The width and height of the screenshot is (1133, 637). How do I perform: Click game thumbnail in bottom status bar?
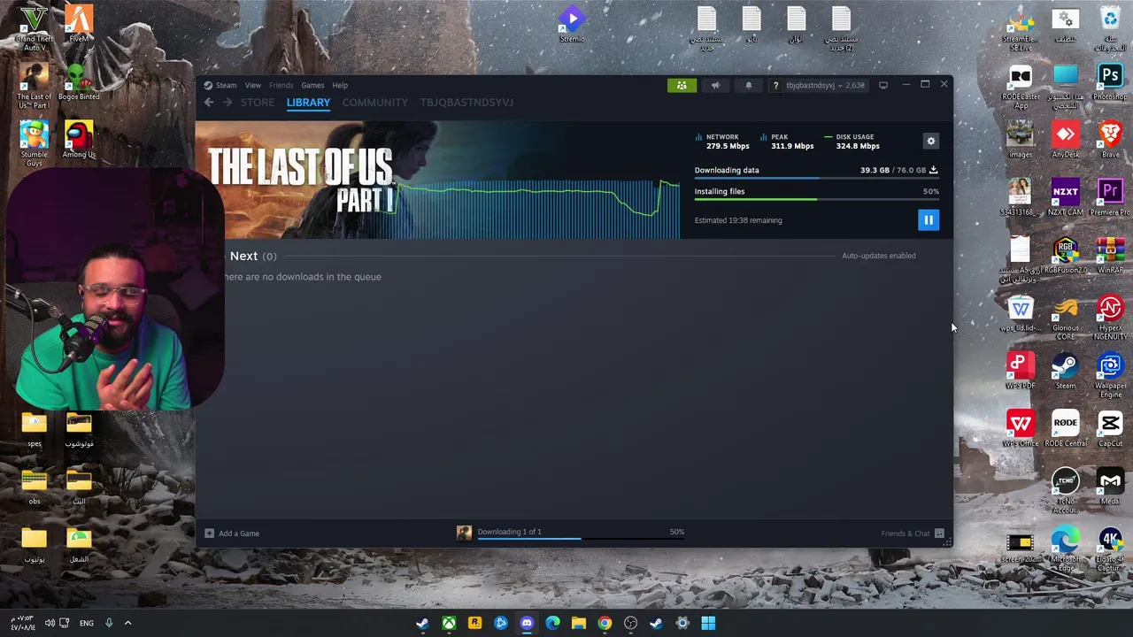click(x=464, y=533)
